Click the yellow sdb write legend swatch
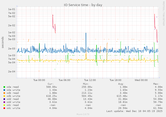Viewport: 166px width, 117px height. (4, 96)
